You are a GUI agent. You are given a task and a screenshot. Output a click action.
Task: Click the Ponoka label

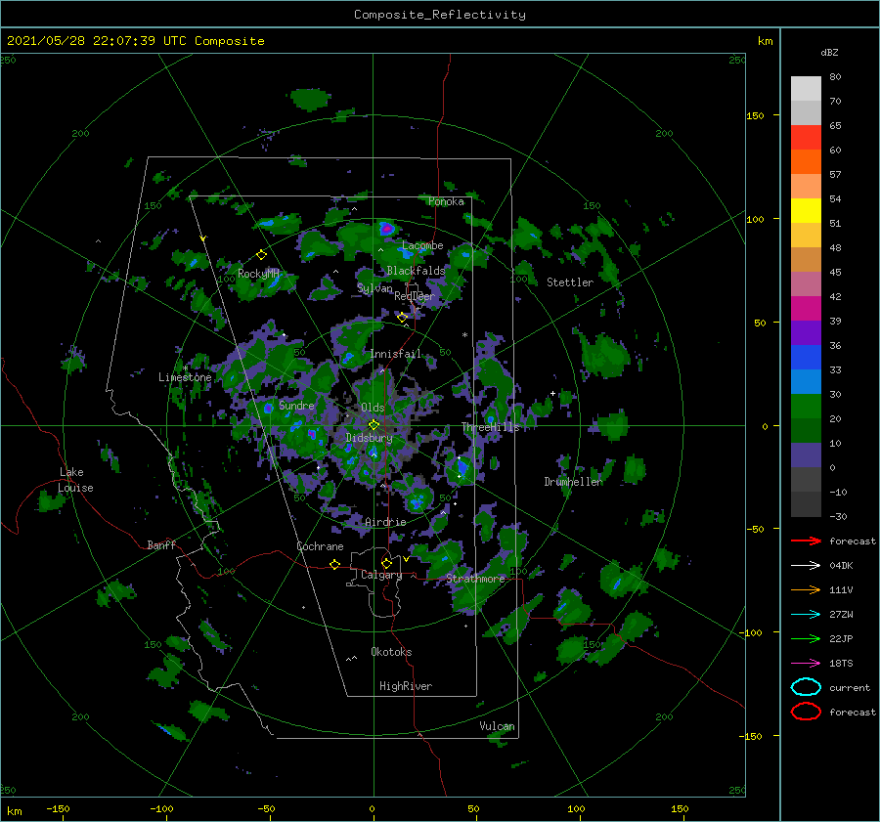(446, 201)
